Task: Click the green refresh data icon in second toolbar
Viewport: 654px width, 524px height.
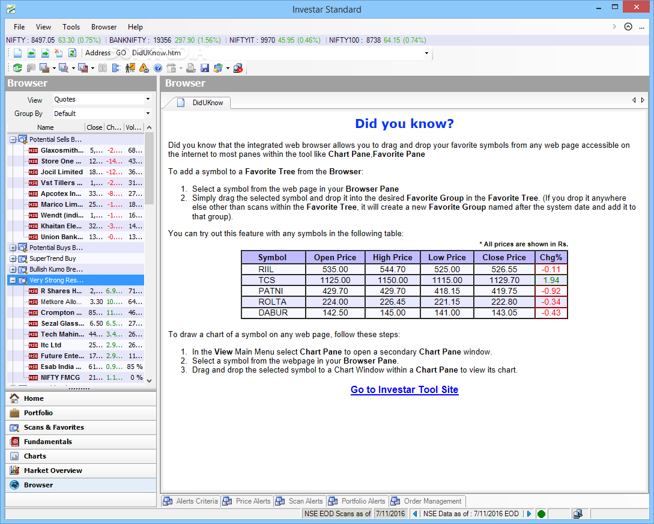Action: (x=17, y=68)
